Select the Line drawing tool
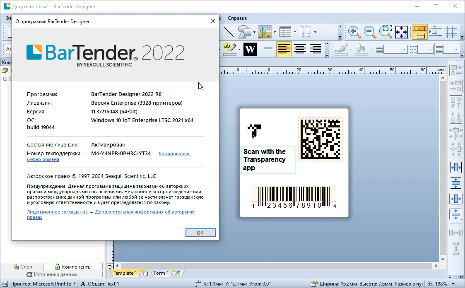The height and width of the screenshot is (288, 465). 229,32
